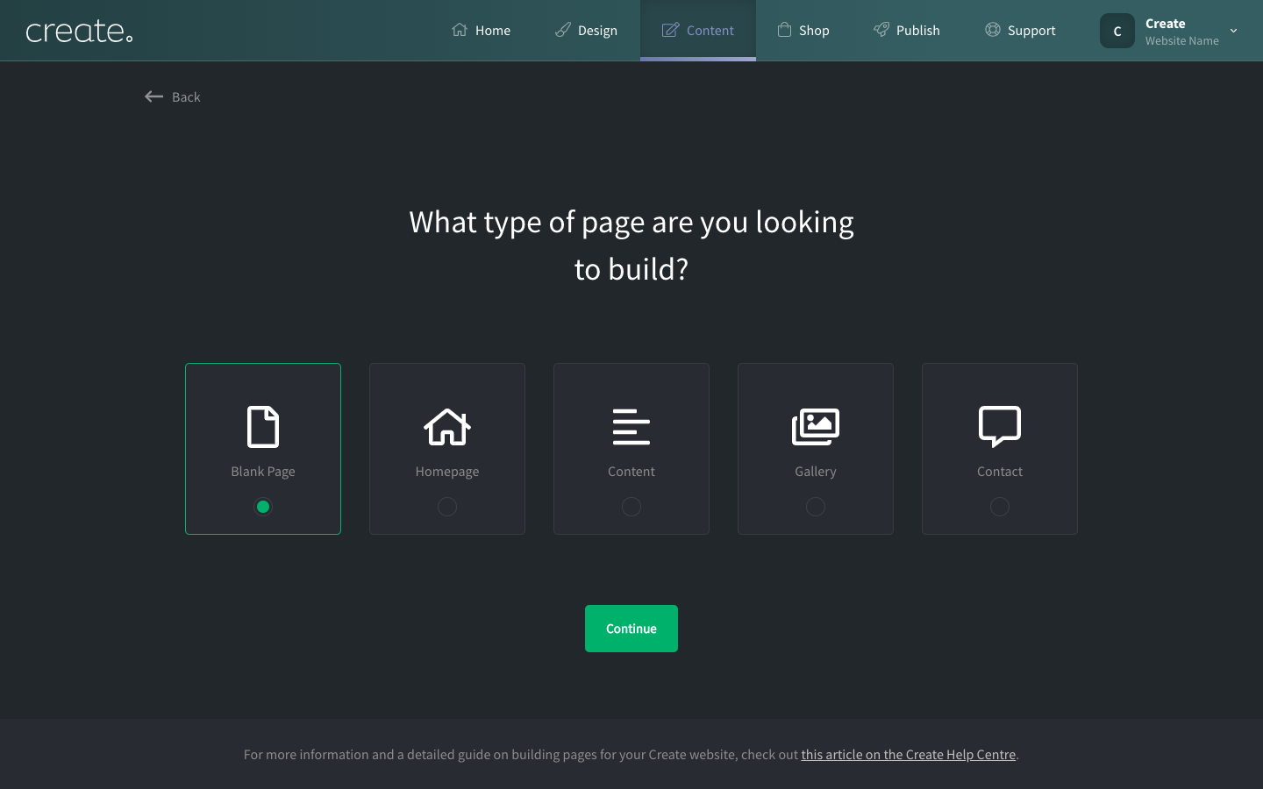
Task: Open the Create Help Centre article link
Action: coord(909,755)
